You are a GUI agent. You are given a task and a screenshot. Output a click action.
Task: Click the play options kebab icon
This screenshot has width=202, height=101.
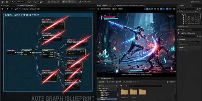75,2
